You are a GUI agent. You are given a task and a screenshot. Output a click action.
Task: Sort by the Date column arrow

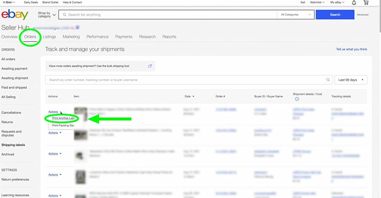193,97
